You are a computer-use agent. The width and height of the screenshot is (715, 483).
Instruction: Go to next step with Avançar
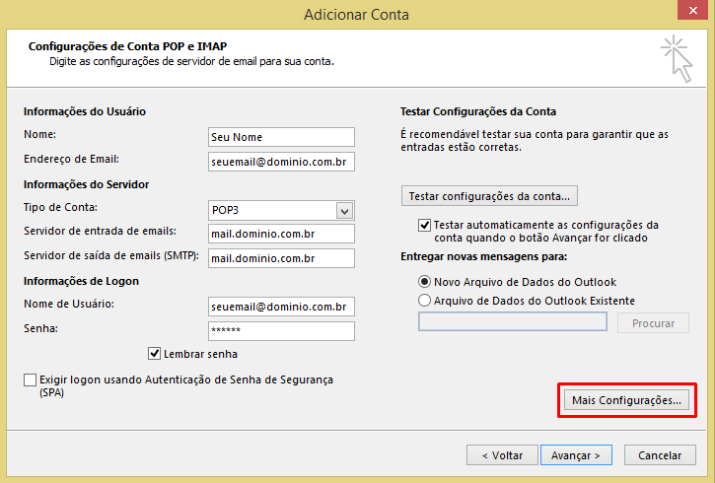(576, 455)
